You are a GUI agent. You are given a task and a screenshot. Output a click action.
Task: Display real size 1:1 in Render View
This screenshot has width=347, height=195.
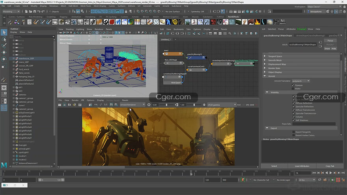click(106, 105)
